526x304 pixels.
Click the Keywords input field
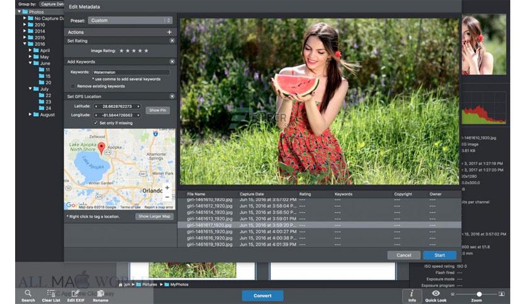click(131, 72)
